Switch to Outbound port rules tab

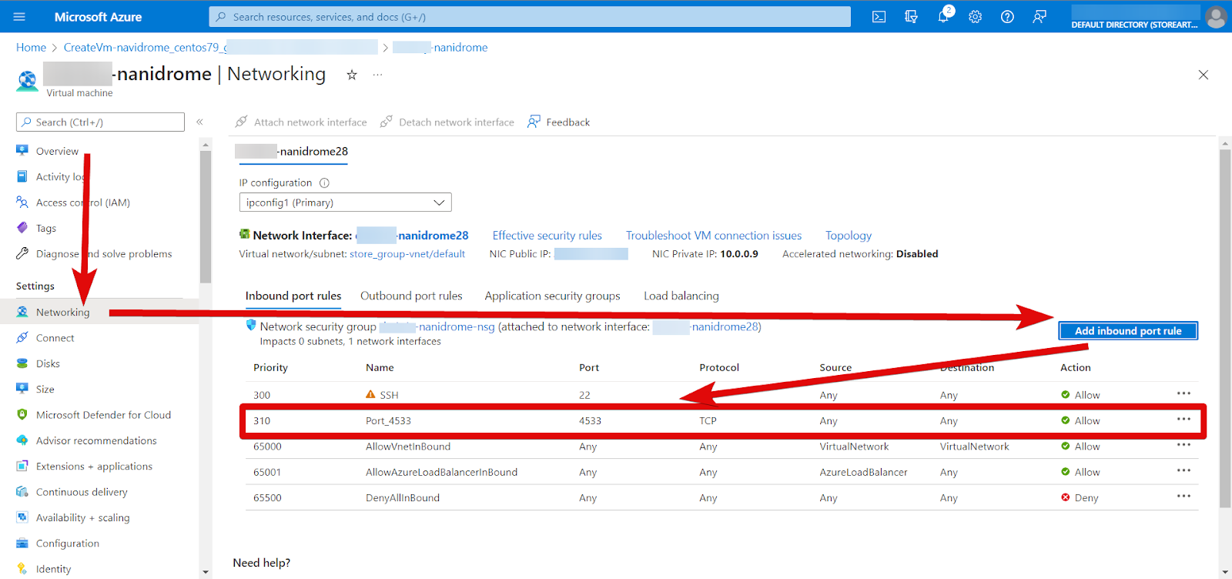(411, 296)
